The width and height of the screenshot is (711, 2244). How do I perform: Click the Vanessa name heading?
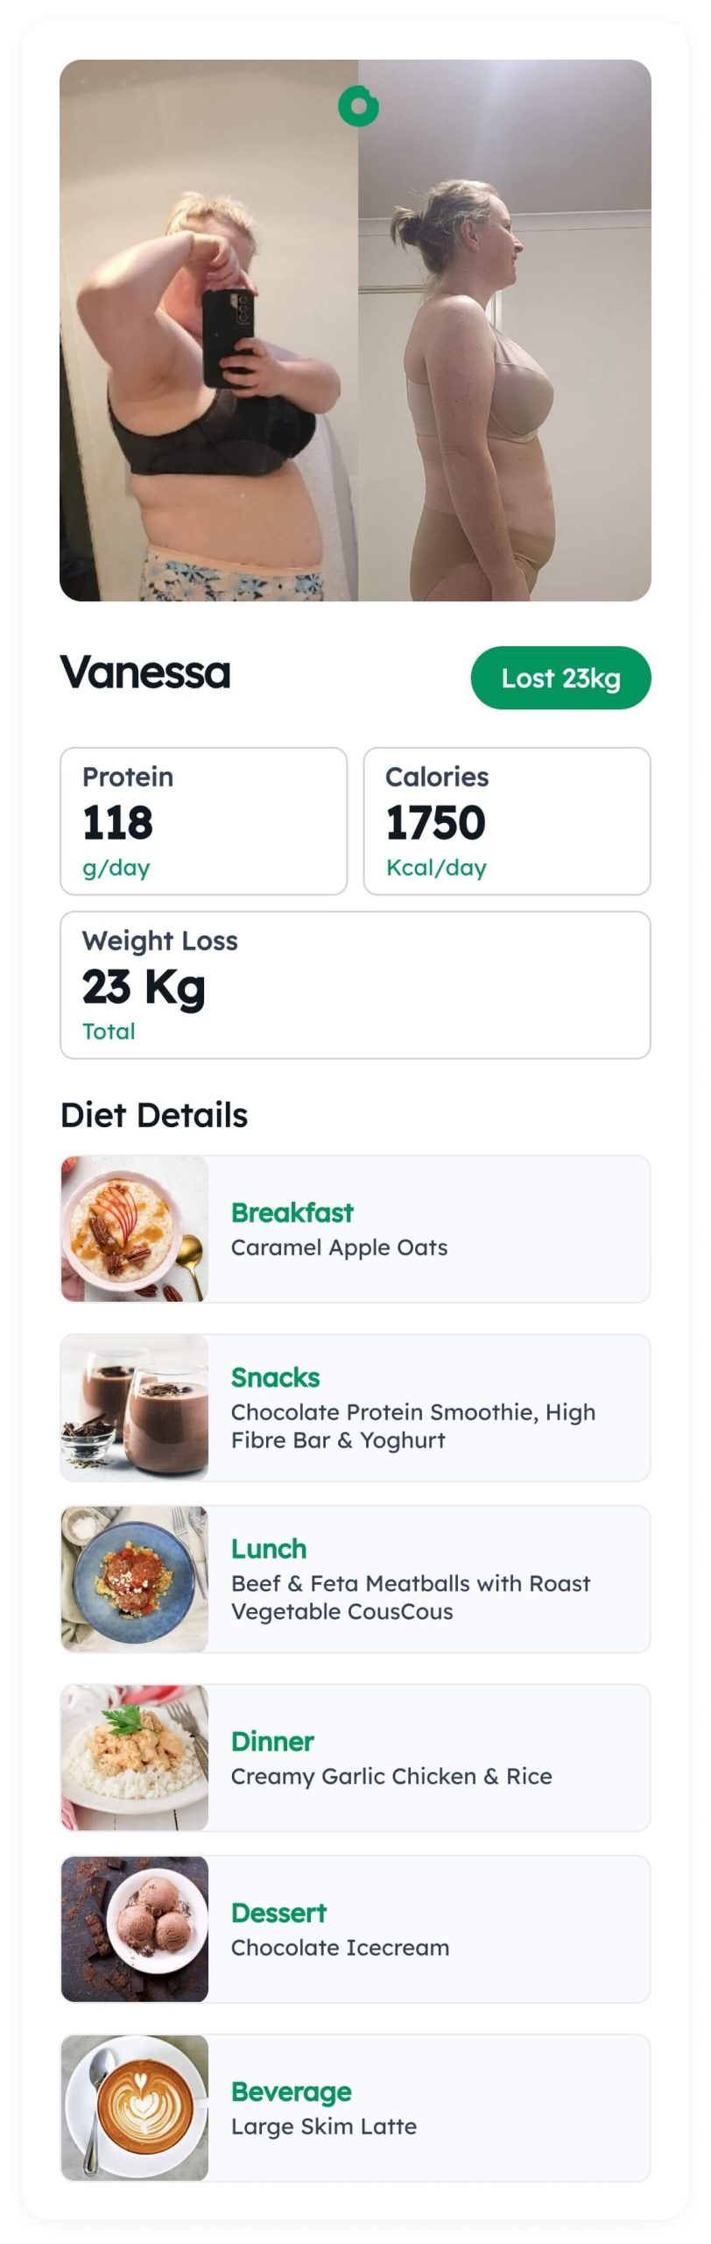click(145, 673)
